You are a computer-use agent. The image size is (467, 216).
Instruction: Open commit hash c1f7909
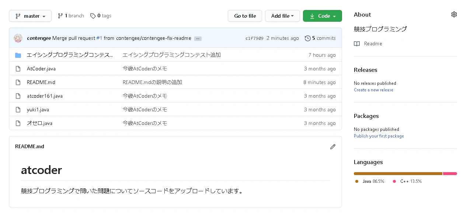(254, 38)
